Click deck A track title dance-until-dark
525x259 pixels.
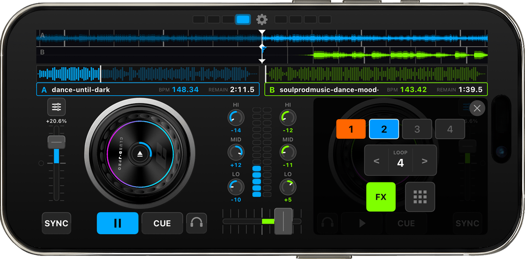(x=81, y=90)
